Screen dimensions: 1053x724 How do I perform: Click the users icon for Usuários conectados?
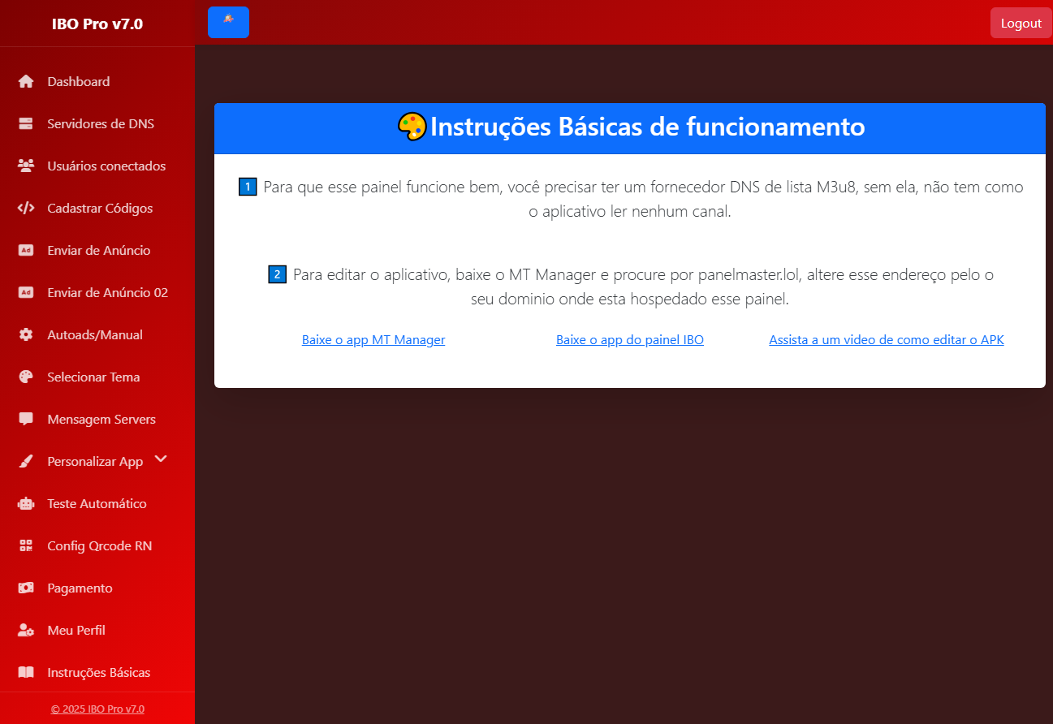26,166
